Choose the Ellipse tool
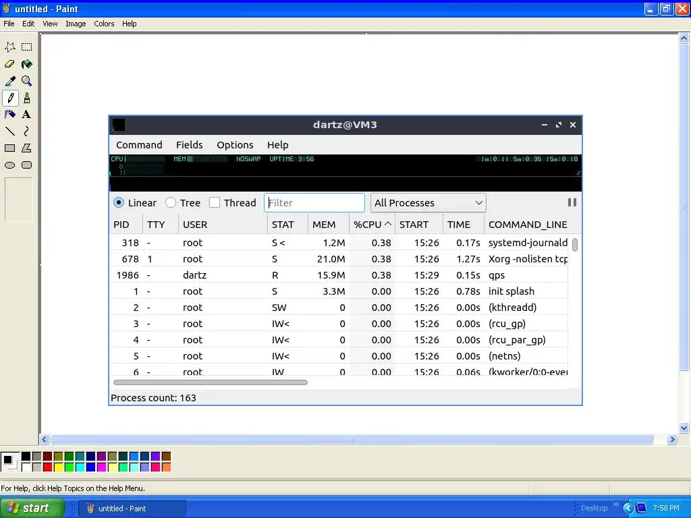Image resolution: width=691 pixels, height=518 pixels. [x=10, y=165]
